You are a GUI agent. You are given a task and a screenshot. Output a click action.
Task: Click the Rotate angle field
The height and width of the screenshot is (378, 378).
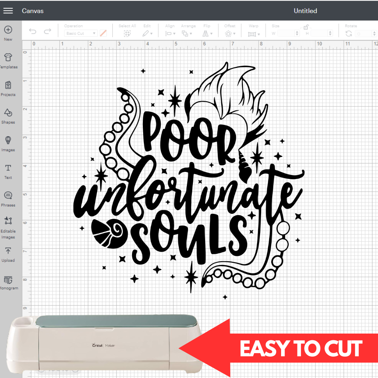click(x=363, y=34)
